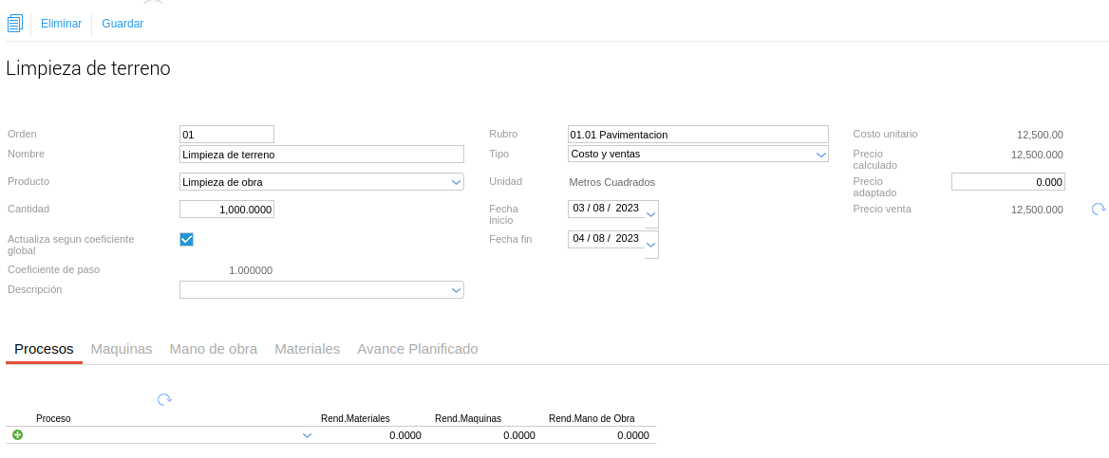Click the Eliminar button
This screenshot has width=1109, height=458.
(x=61, y=24)
